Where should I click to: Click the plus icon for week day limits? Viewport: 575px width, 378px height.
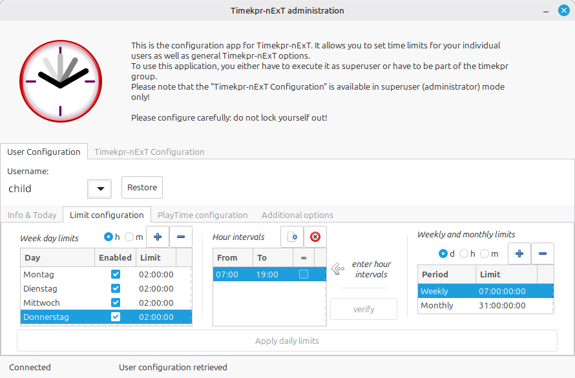[x=158, y=237]
